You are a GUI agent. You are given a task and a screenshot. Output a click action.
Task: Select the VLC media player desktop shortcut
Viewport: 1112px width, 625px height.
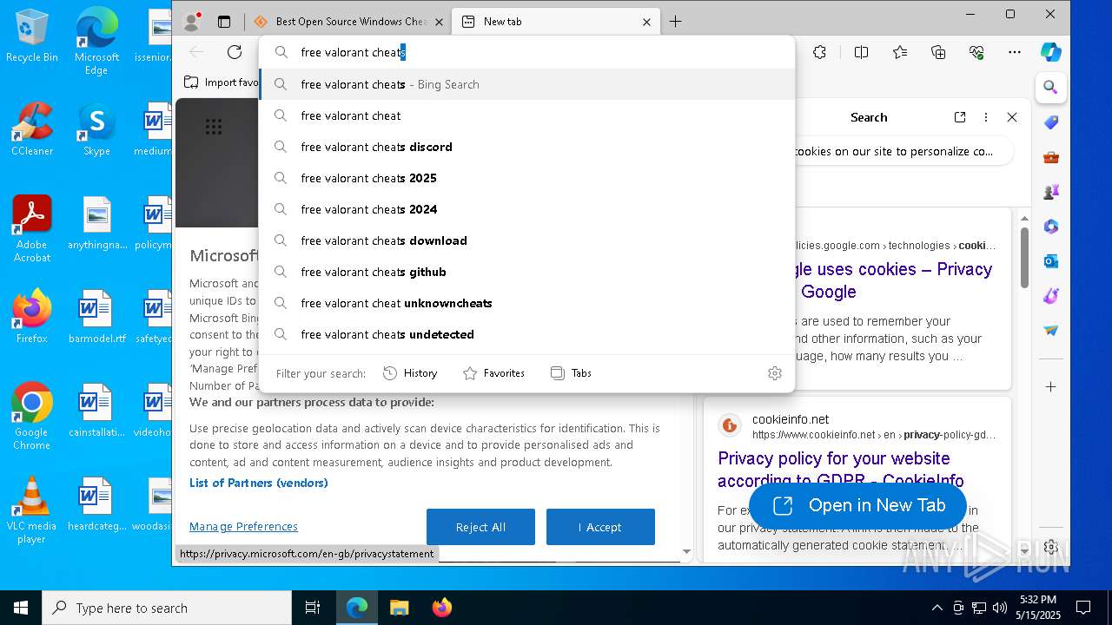[32, 510]
